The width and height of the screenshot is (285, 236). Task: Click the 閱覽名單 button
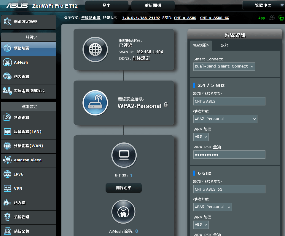(124, 188)
